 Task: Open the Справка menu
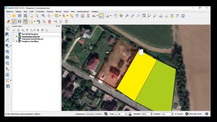[95, 12]
